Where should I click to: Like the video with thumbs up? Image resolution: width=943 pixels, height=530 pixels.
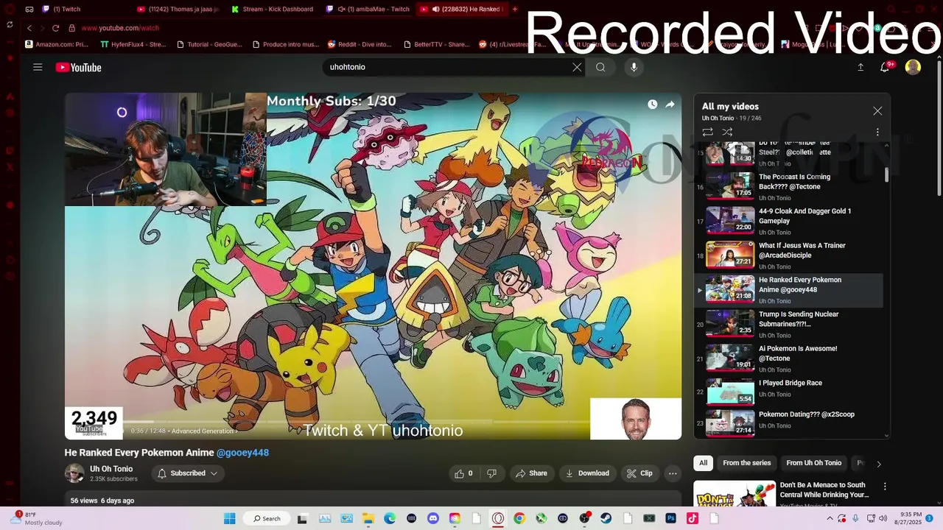pos(463,473)
